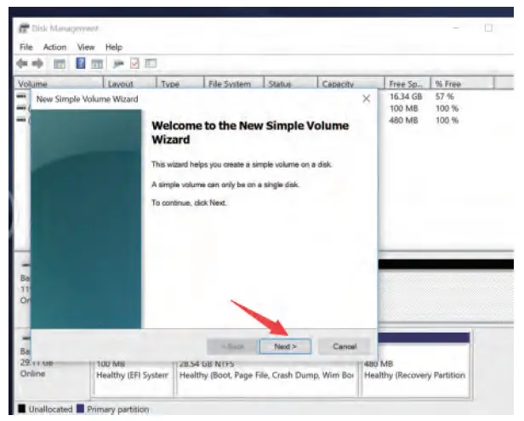Click Cancel in the Volume Wizard
The image size is (524, 421).
point(345,346)
